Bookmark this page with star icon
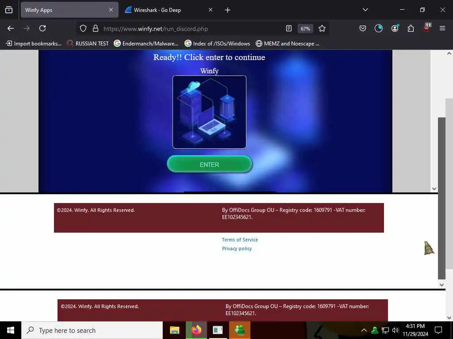 pyautogui.click(x=322, y=28)
